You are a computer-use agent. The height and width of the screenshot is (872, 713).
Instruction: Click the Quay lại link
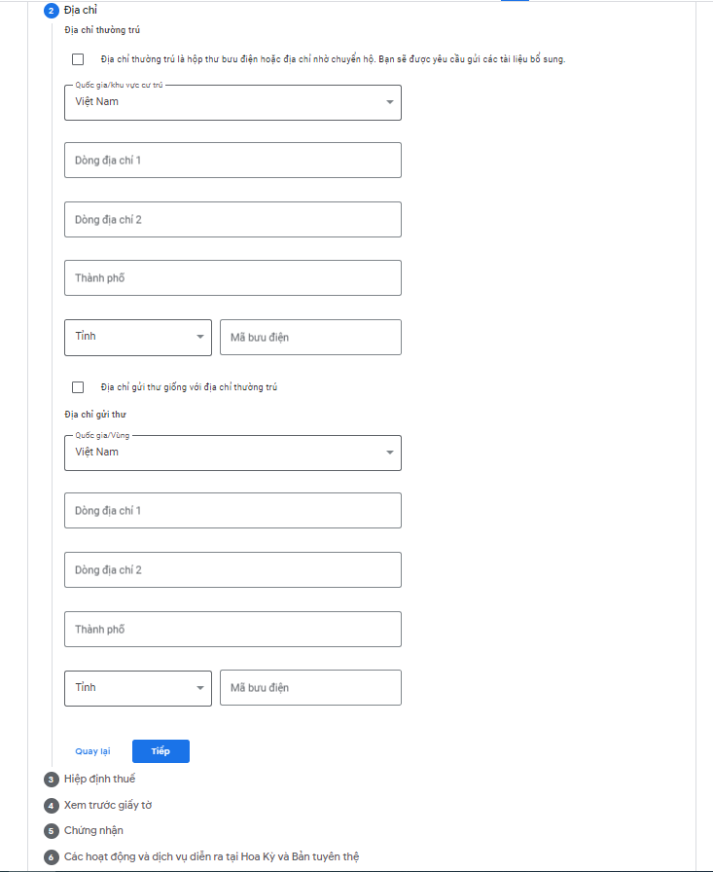pyautogui.click(x=92, y=751)
